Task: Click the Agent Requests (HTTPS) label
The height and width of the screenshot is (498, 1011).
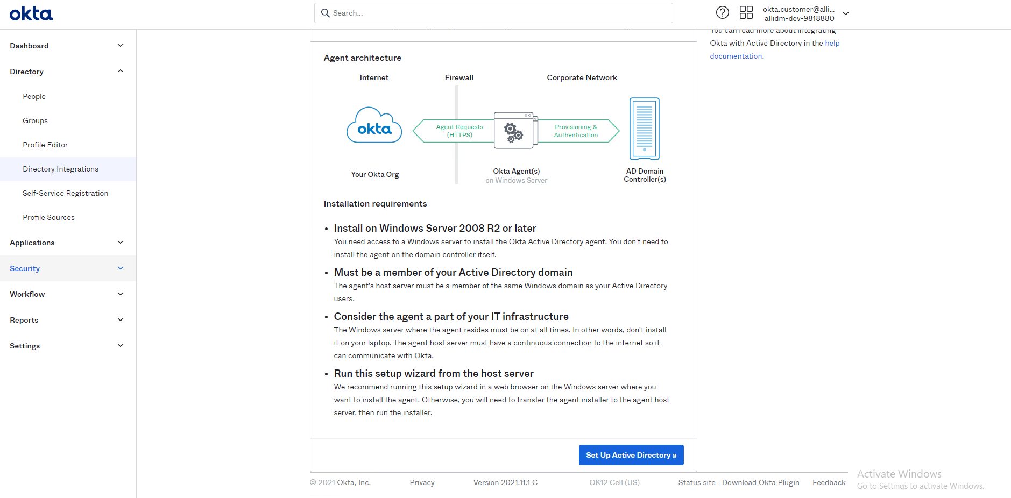Action: coord(459,131)
